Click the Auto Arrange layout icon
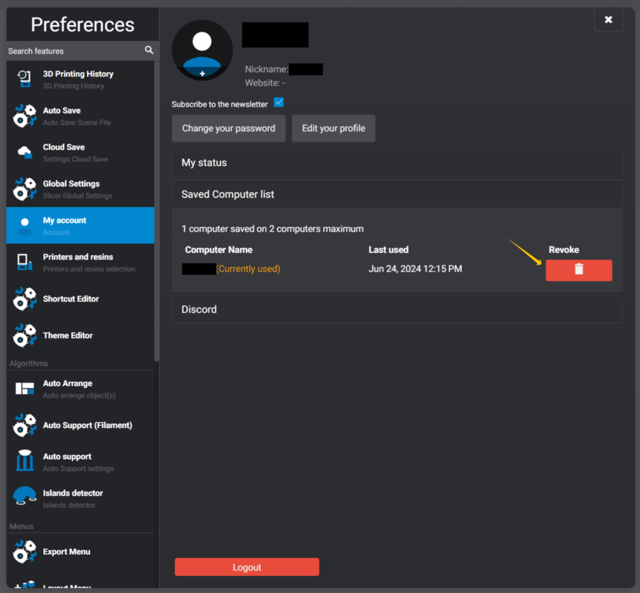Image resolution: width=640 pixels, height=593 pixels. point(24,389)
